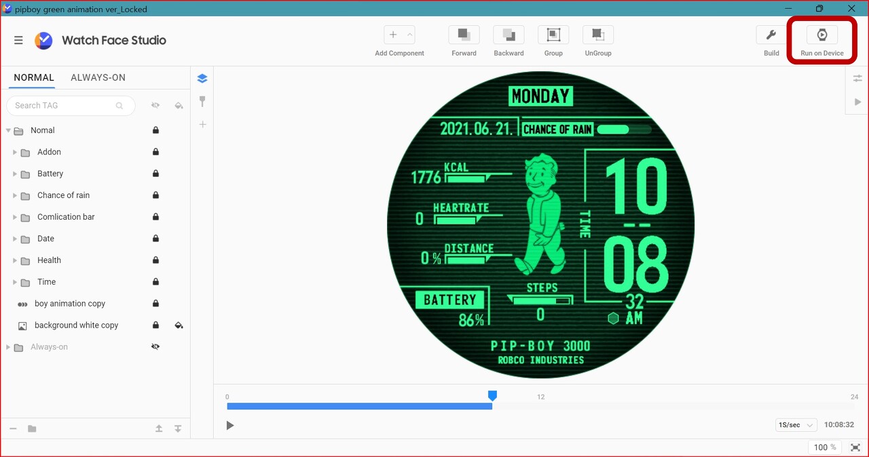Toggle lock on Comlication bar
869x457 pixels.
tap(155, 217)
